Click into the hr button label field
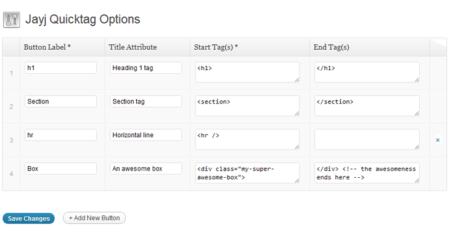450x235 pixels. (x=60, y=135)
